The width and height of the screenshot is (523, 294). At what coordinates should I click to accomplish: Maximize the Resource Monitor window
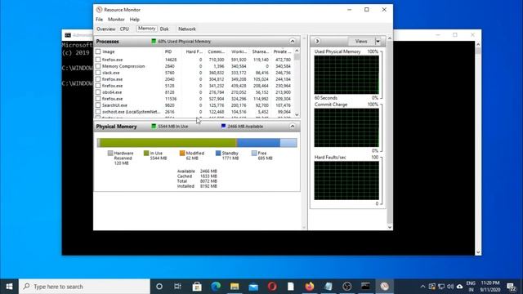click(x=367, y=10)
